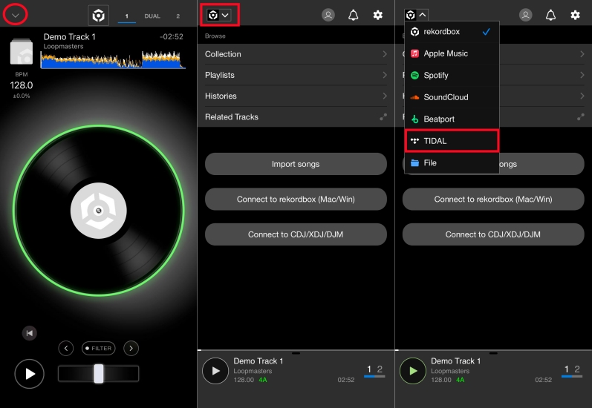The height and width of the screenshot is (408, 592).
Task: Switch to deck 2 tab
Action: tap(178, 16)
